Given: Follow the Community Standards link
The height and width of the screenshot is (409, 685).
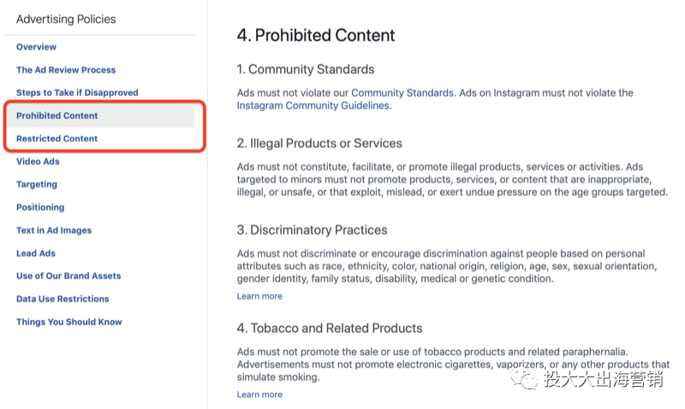Looking at the screenshot, I should (x=402, y=92).
